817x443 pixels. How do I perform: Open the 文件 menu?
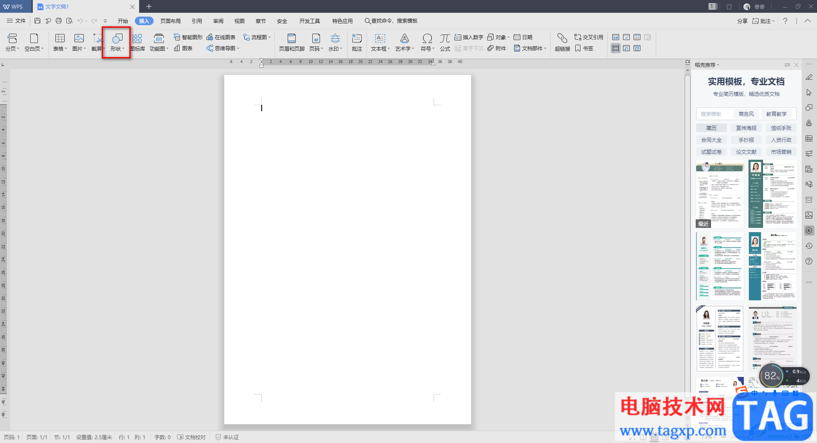coord(16,21)
